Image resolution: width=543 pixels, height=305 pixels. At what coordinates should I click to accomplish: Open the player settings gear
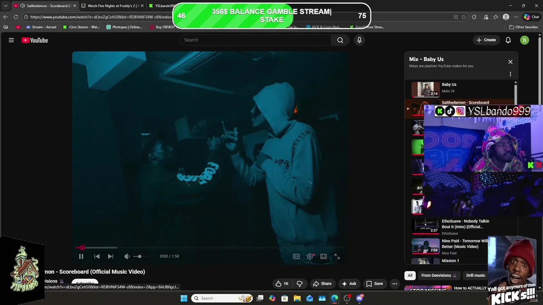[x=310, y=256]
